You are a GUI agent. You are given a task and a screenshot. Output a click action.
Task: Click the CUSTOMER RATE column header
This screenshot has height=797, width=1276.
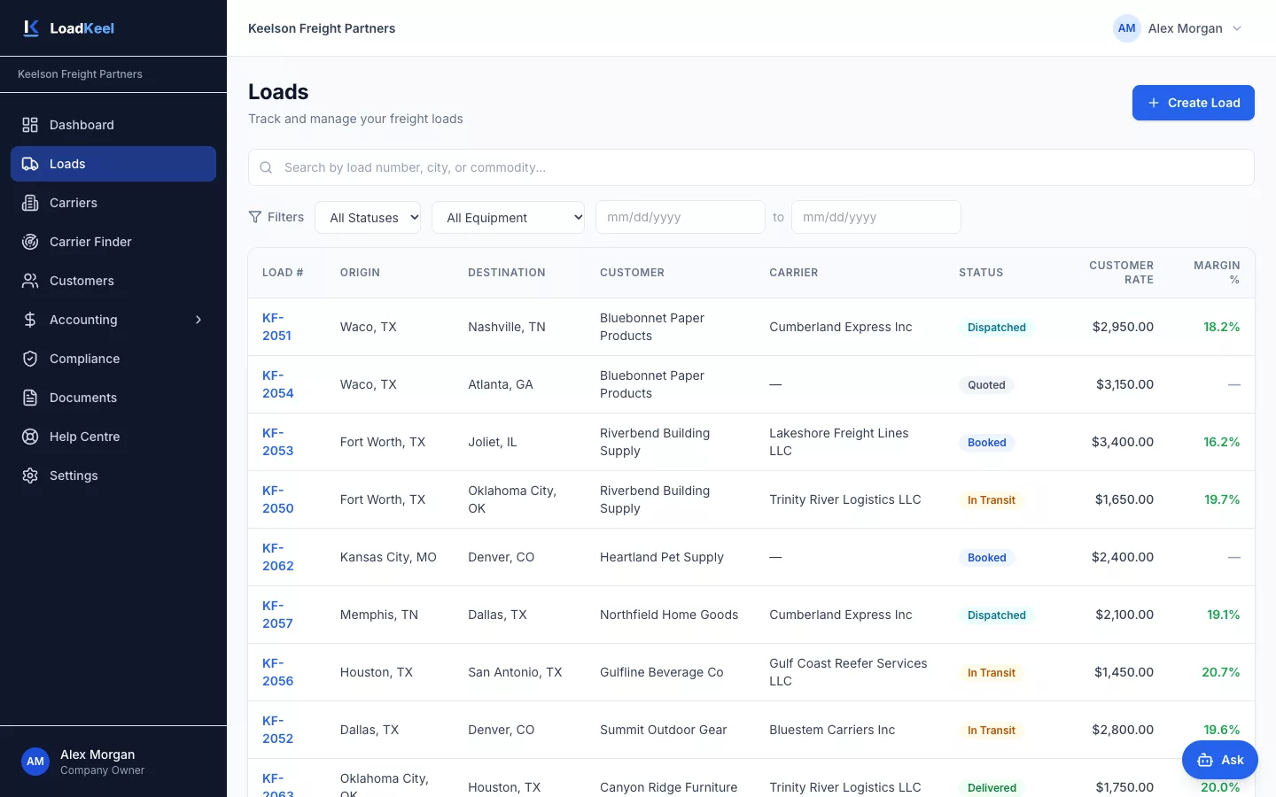coord(1122,273)
